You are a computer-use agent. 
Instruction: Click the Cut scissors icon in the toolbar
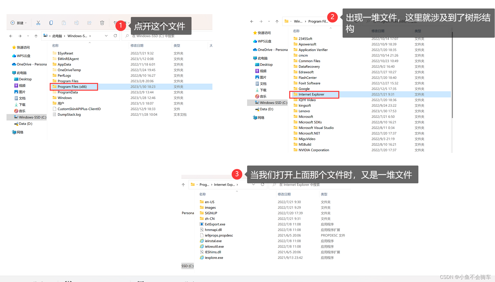click(38, 23)
